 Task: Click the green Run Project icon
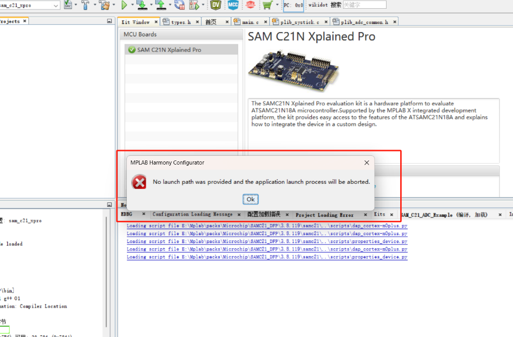tap(124, 5)
